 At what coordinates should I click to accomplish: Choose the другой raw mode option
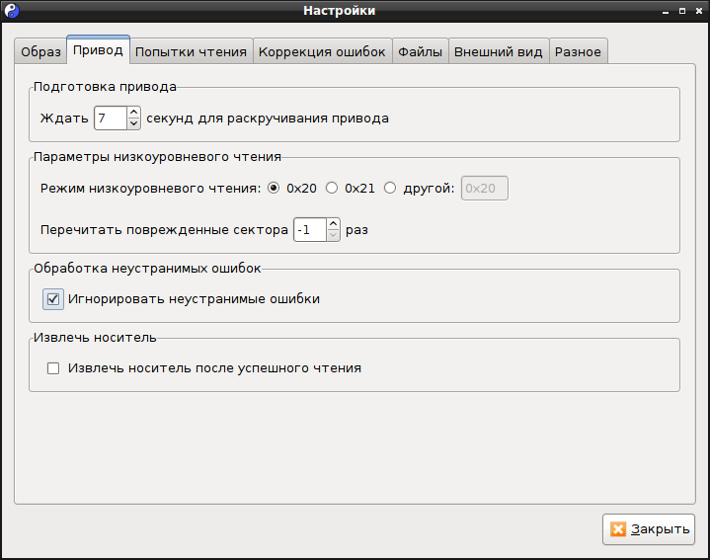[x=390, y=188]
